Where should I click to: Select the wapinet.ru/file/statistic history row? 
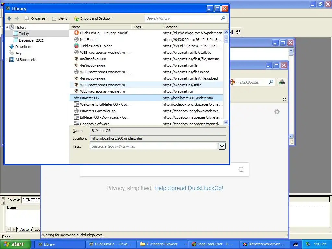click(x=146, y=53)
